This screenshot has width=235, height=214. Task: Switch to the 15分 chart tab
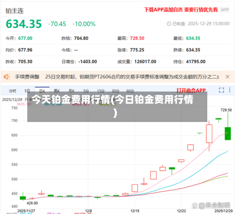tap(101, 91)
